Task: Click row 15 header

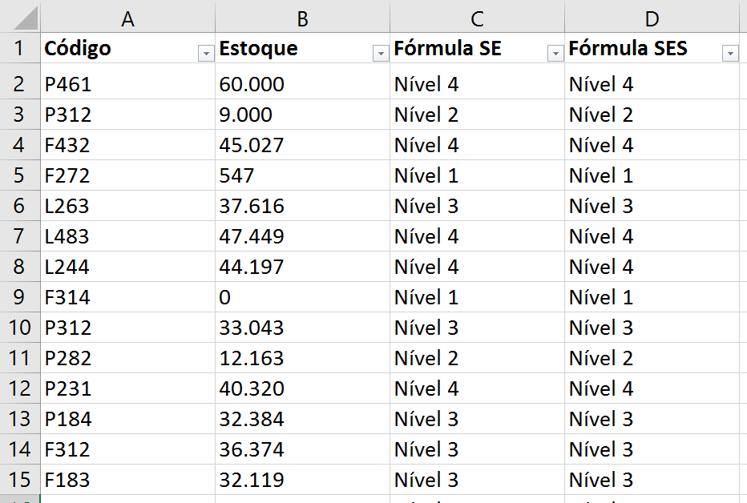Action: point(20,480)
